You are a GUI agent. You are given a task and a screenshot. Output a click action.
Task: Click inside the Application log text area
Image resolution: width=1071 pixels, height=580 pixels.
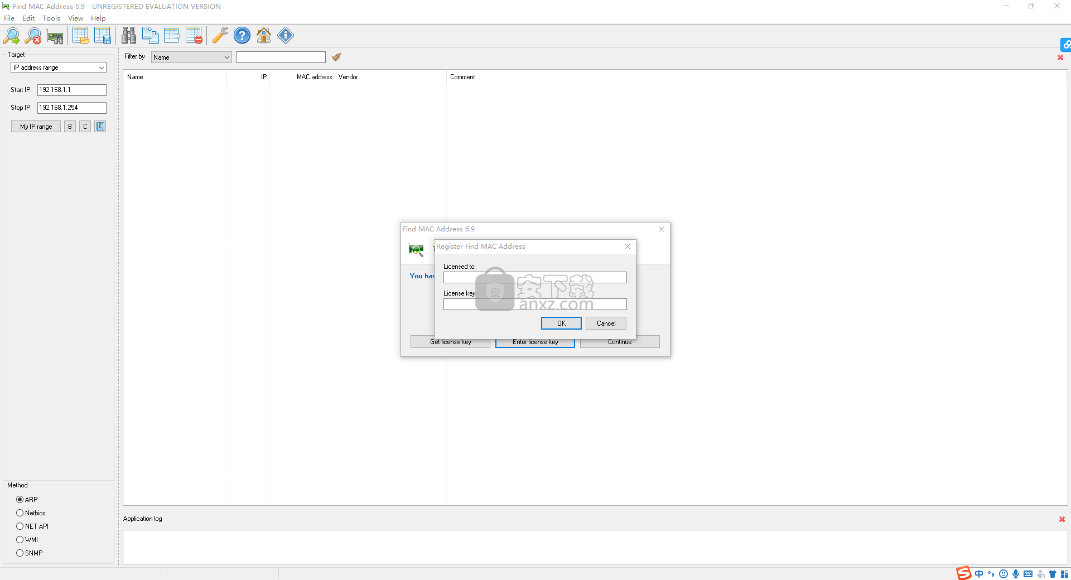(595, 547)
